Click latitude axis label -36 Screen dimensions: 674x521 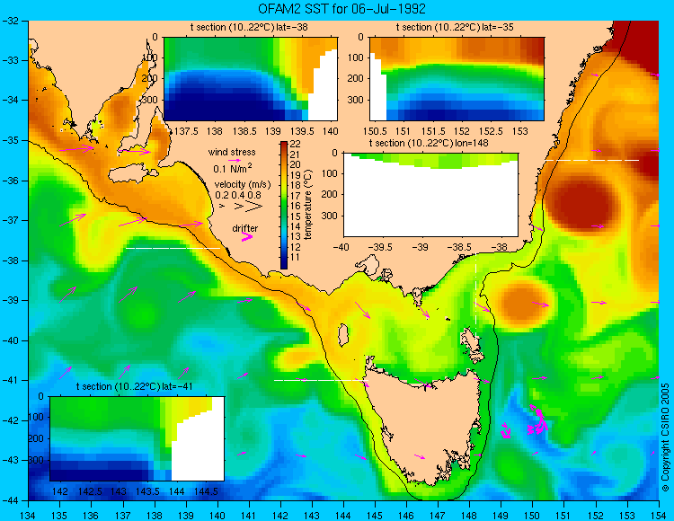pos(10,181)
